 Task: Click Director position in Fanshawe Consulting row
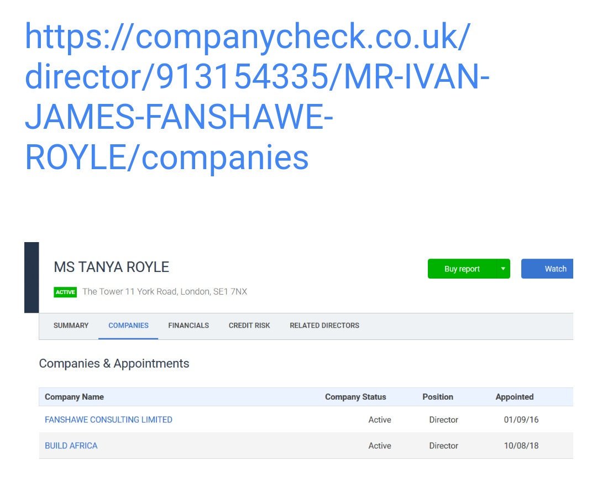click(443, 420)
